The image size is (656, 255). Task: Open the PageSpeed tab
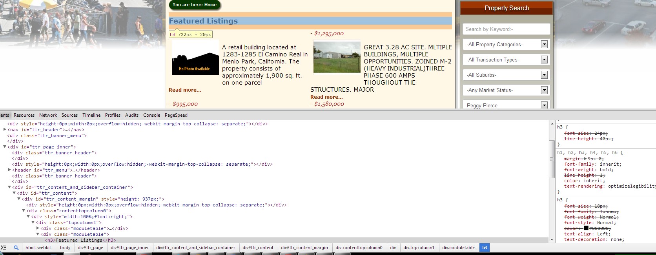176,115
